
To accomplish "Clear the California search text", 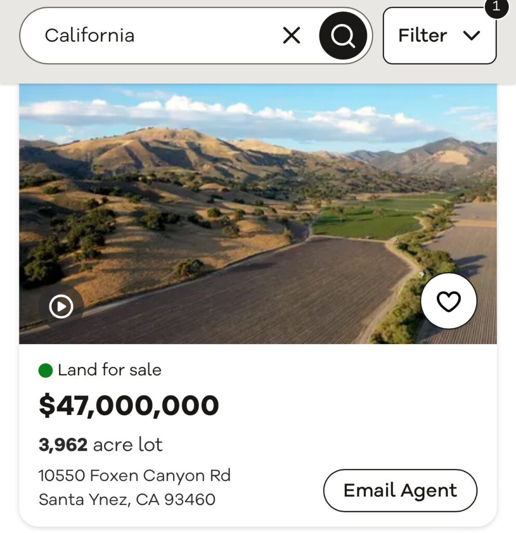I will pos(291,35).
